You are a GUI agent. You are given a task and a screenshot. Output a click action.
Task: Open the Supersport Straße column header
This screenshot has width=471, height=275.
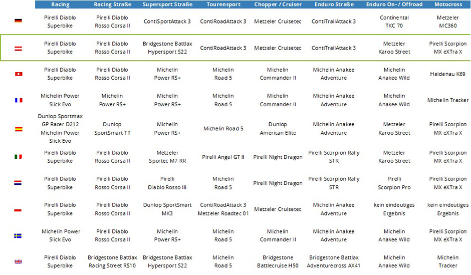point(167,5)
